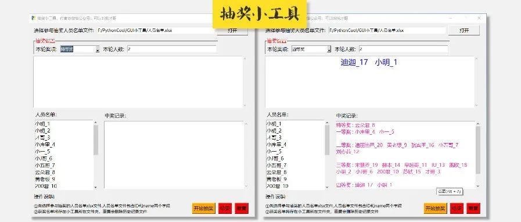Close the right-hand lottery window
This screenshot has width=521, height=222.
[479, 18]
